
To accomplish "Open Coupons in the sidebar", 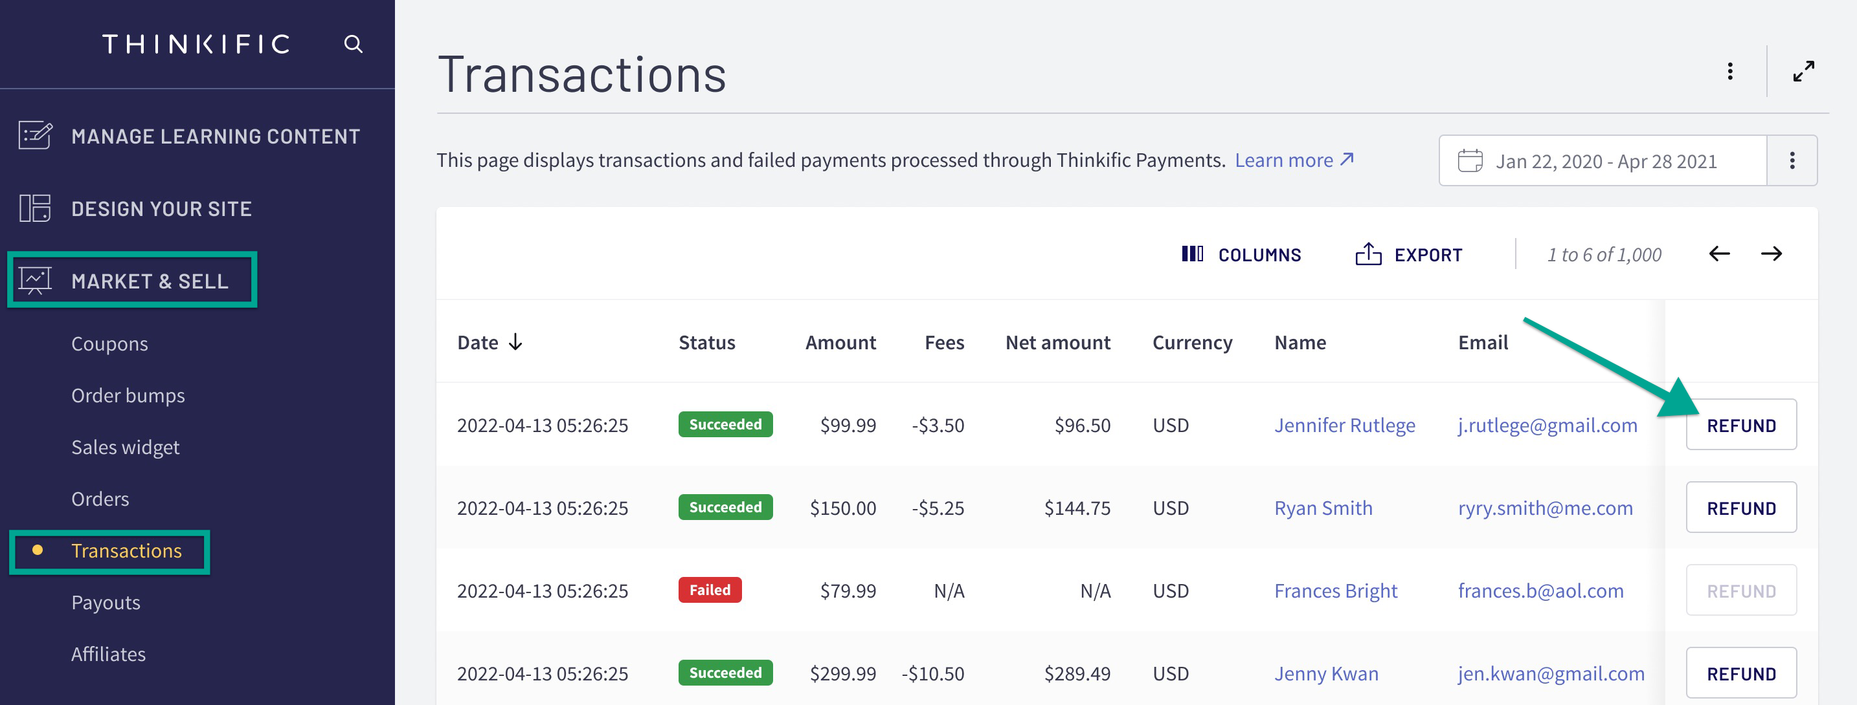I will (109, 343).
